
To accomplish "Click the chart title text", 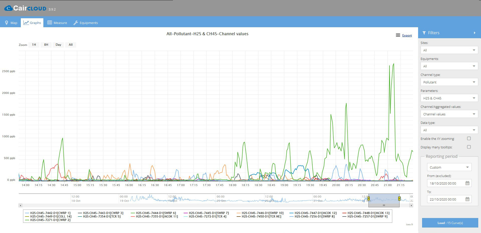I will point(207,34).
